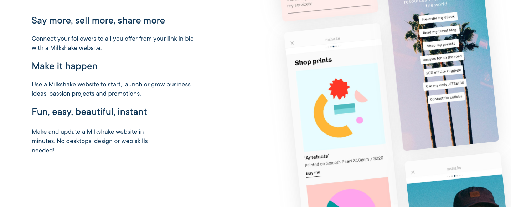Close the Shop prints phone card with its X icon

(x=292, y=43)
